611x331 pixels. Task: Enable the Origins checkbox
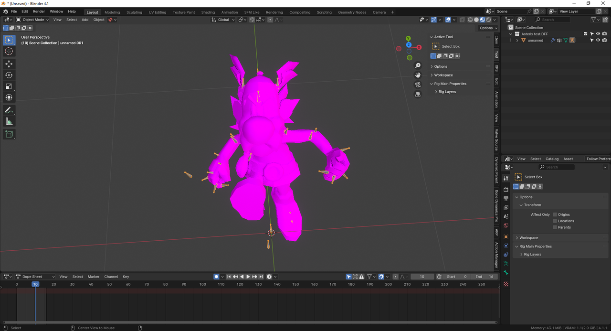click(555, 214)
